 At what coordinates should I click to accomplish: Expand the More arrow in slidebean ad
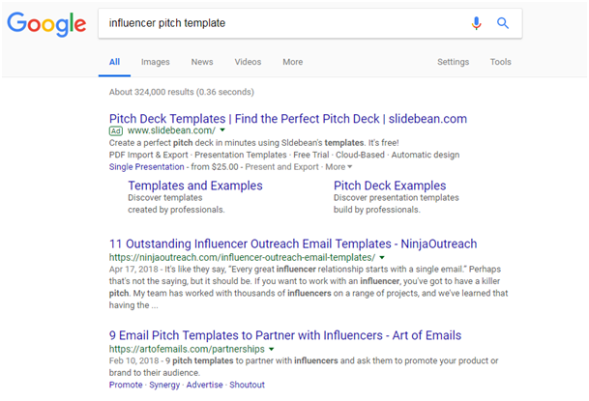[x=339, y=167]
